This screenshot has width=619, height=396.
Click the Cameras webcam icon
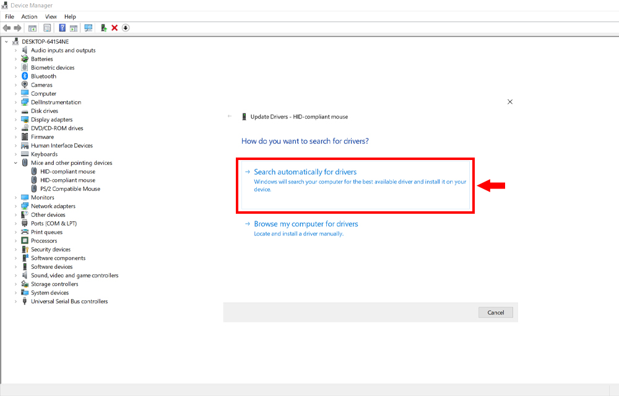25,85
